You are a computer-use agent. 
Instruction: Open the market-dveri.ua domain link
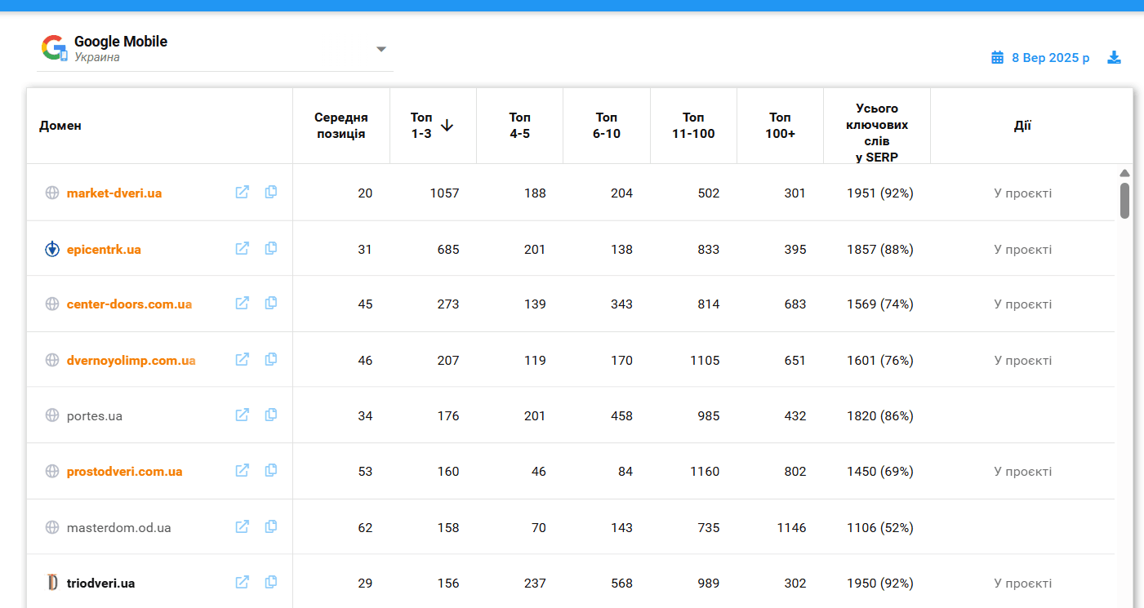[114, 193]
